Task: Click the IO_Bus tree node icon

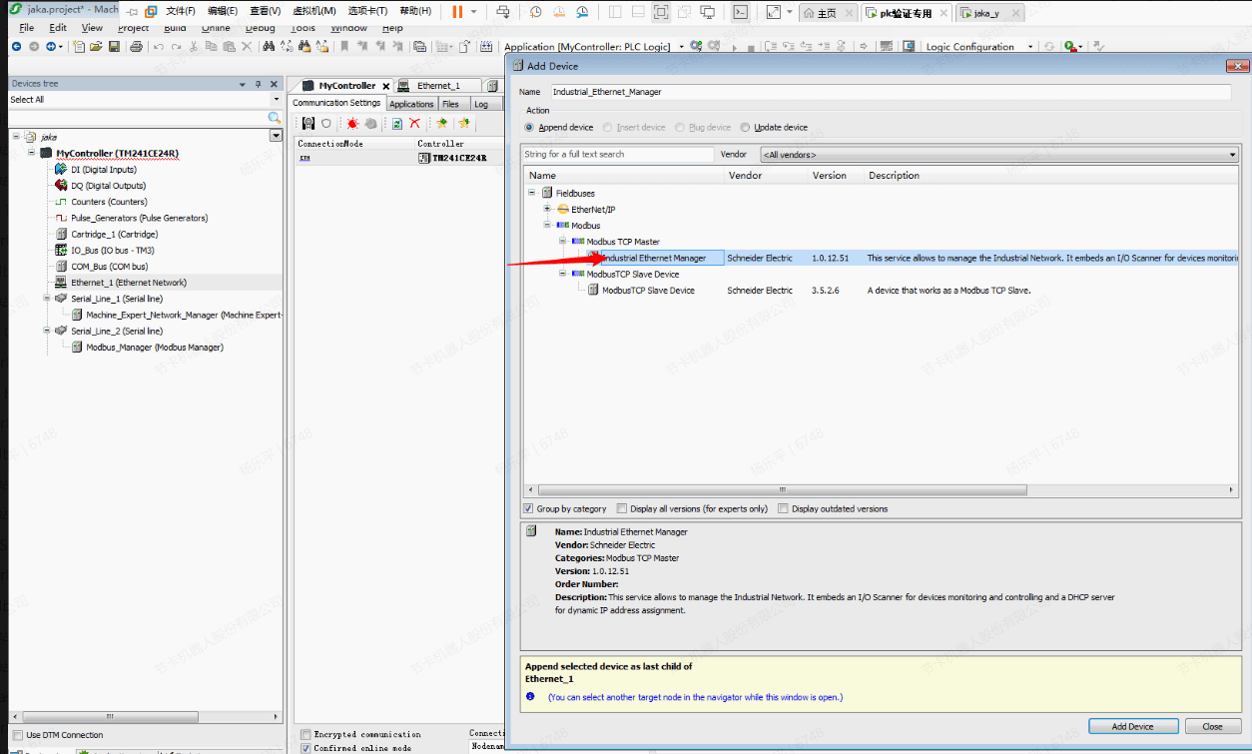Action: point(61,251)
